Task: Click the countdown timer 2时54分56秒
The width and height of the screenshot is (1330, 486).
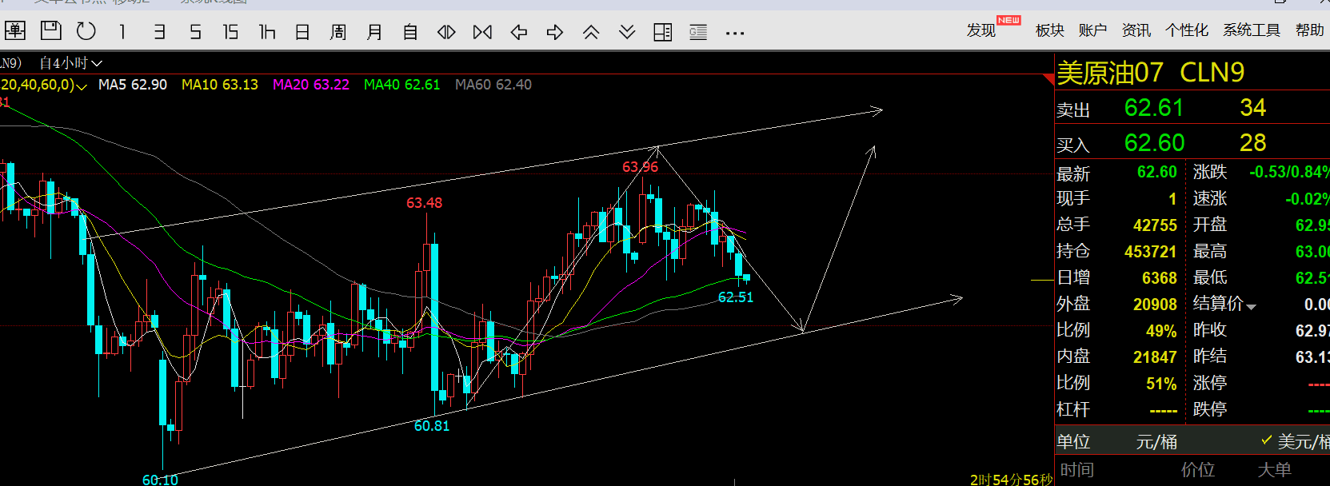Action: coord(1012,480)
